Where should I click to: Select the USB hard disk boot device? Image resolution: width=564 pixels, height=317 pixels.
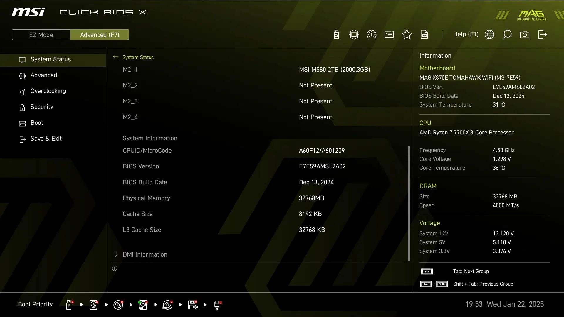143,305
